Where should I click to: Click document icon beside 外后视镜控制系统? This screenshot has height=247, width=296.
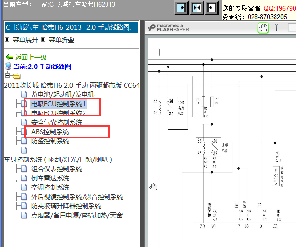(24, 196)
